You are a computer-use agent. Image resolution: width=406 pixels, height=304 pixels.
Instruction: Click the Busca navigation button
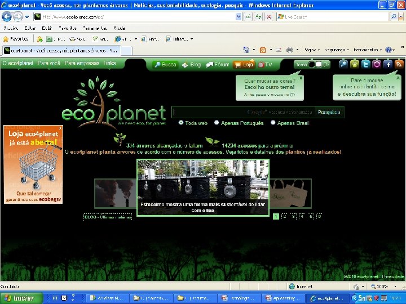coord(165,65)
